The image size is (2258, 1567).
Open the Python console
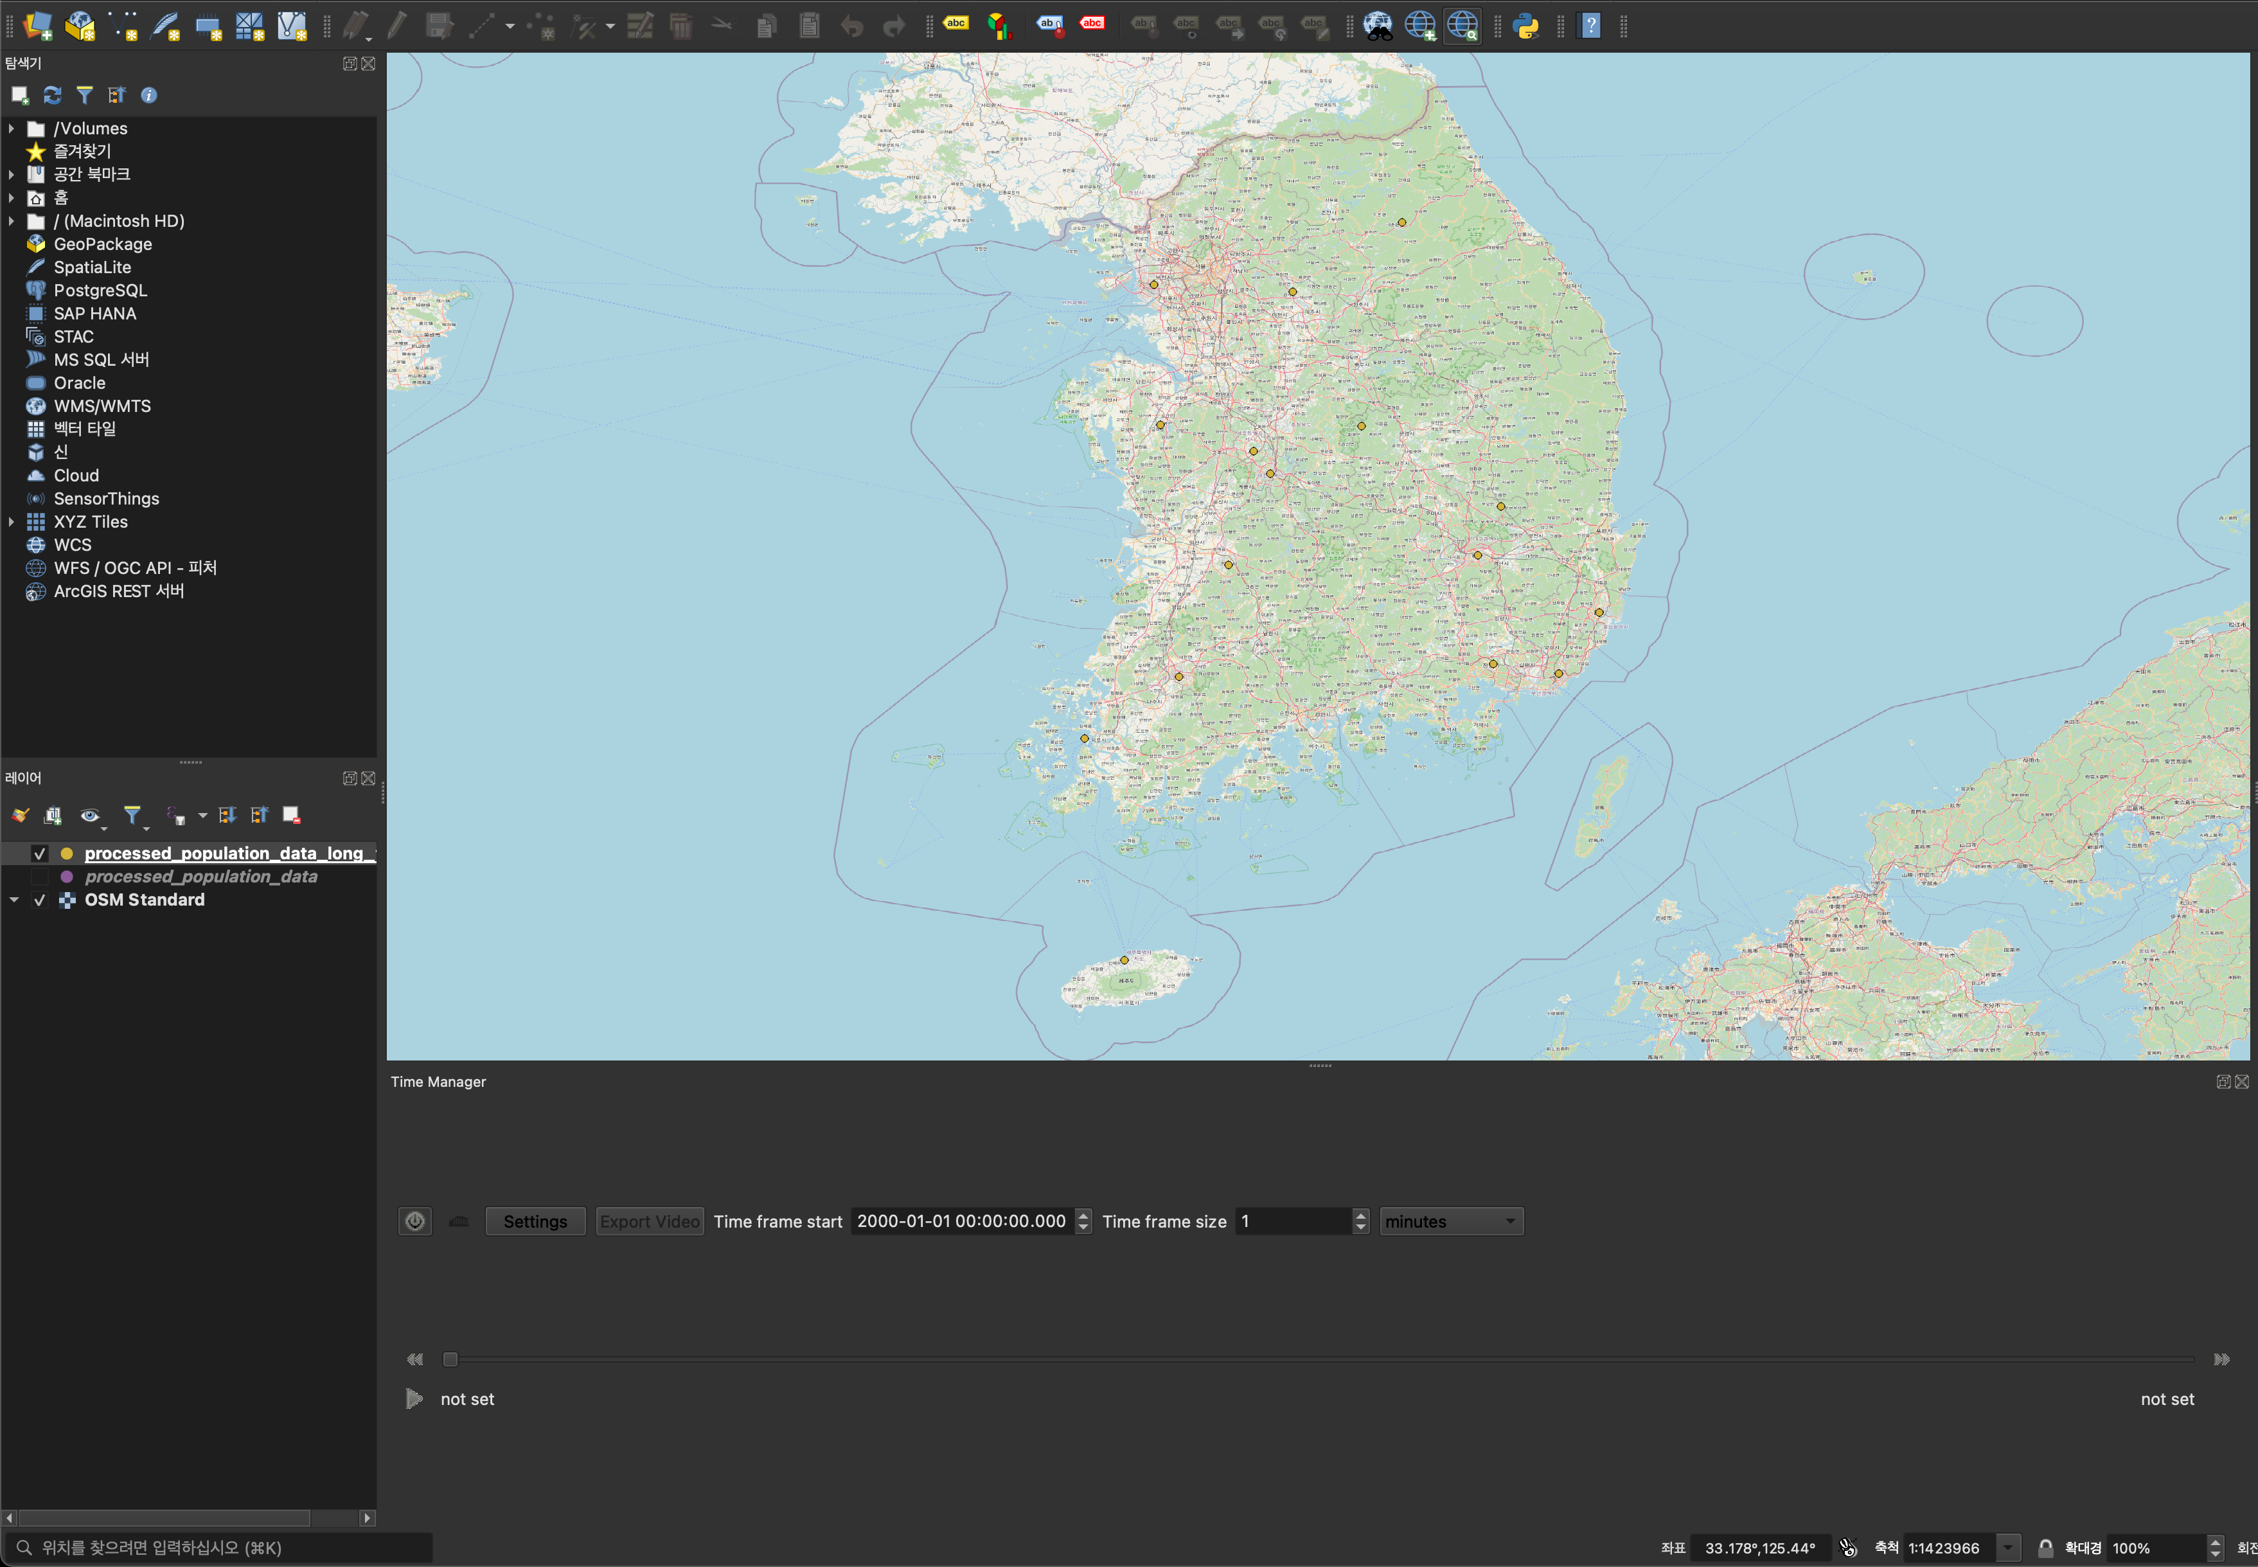[x=1526, y=26]
